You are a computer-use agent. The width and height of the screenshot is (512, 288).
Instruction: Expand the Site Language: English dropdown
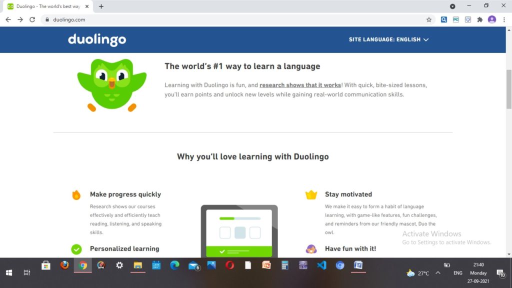point(388,39)
